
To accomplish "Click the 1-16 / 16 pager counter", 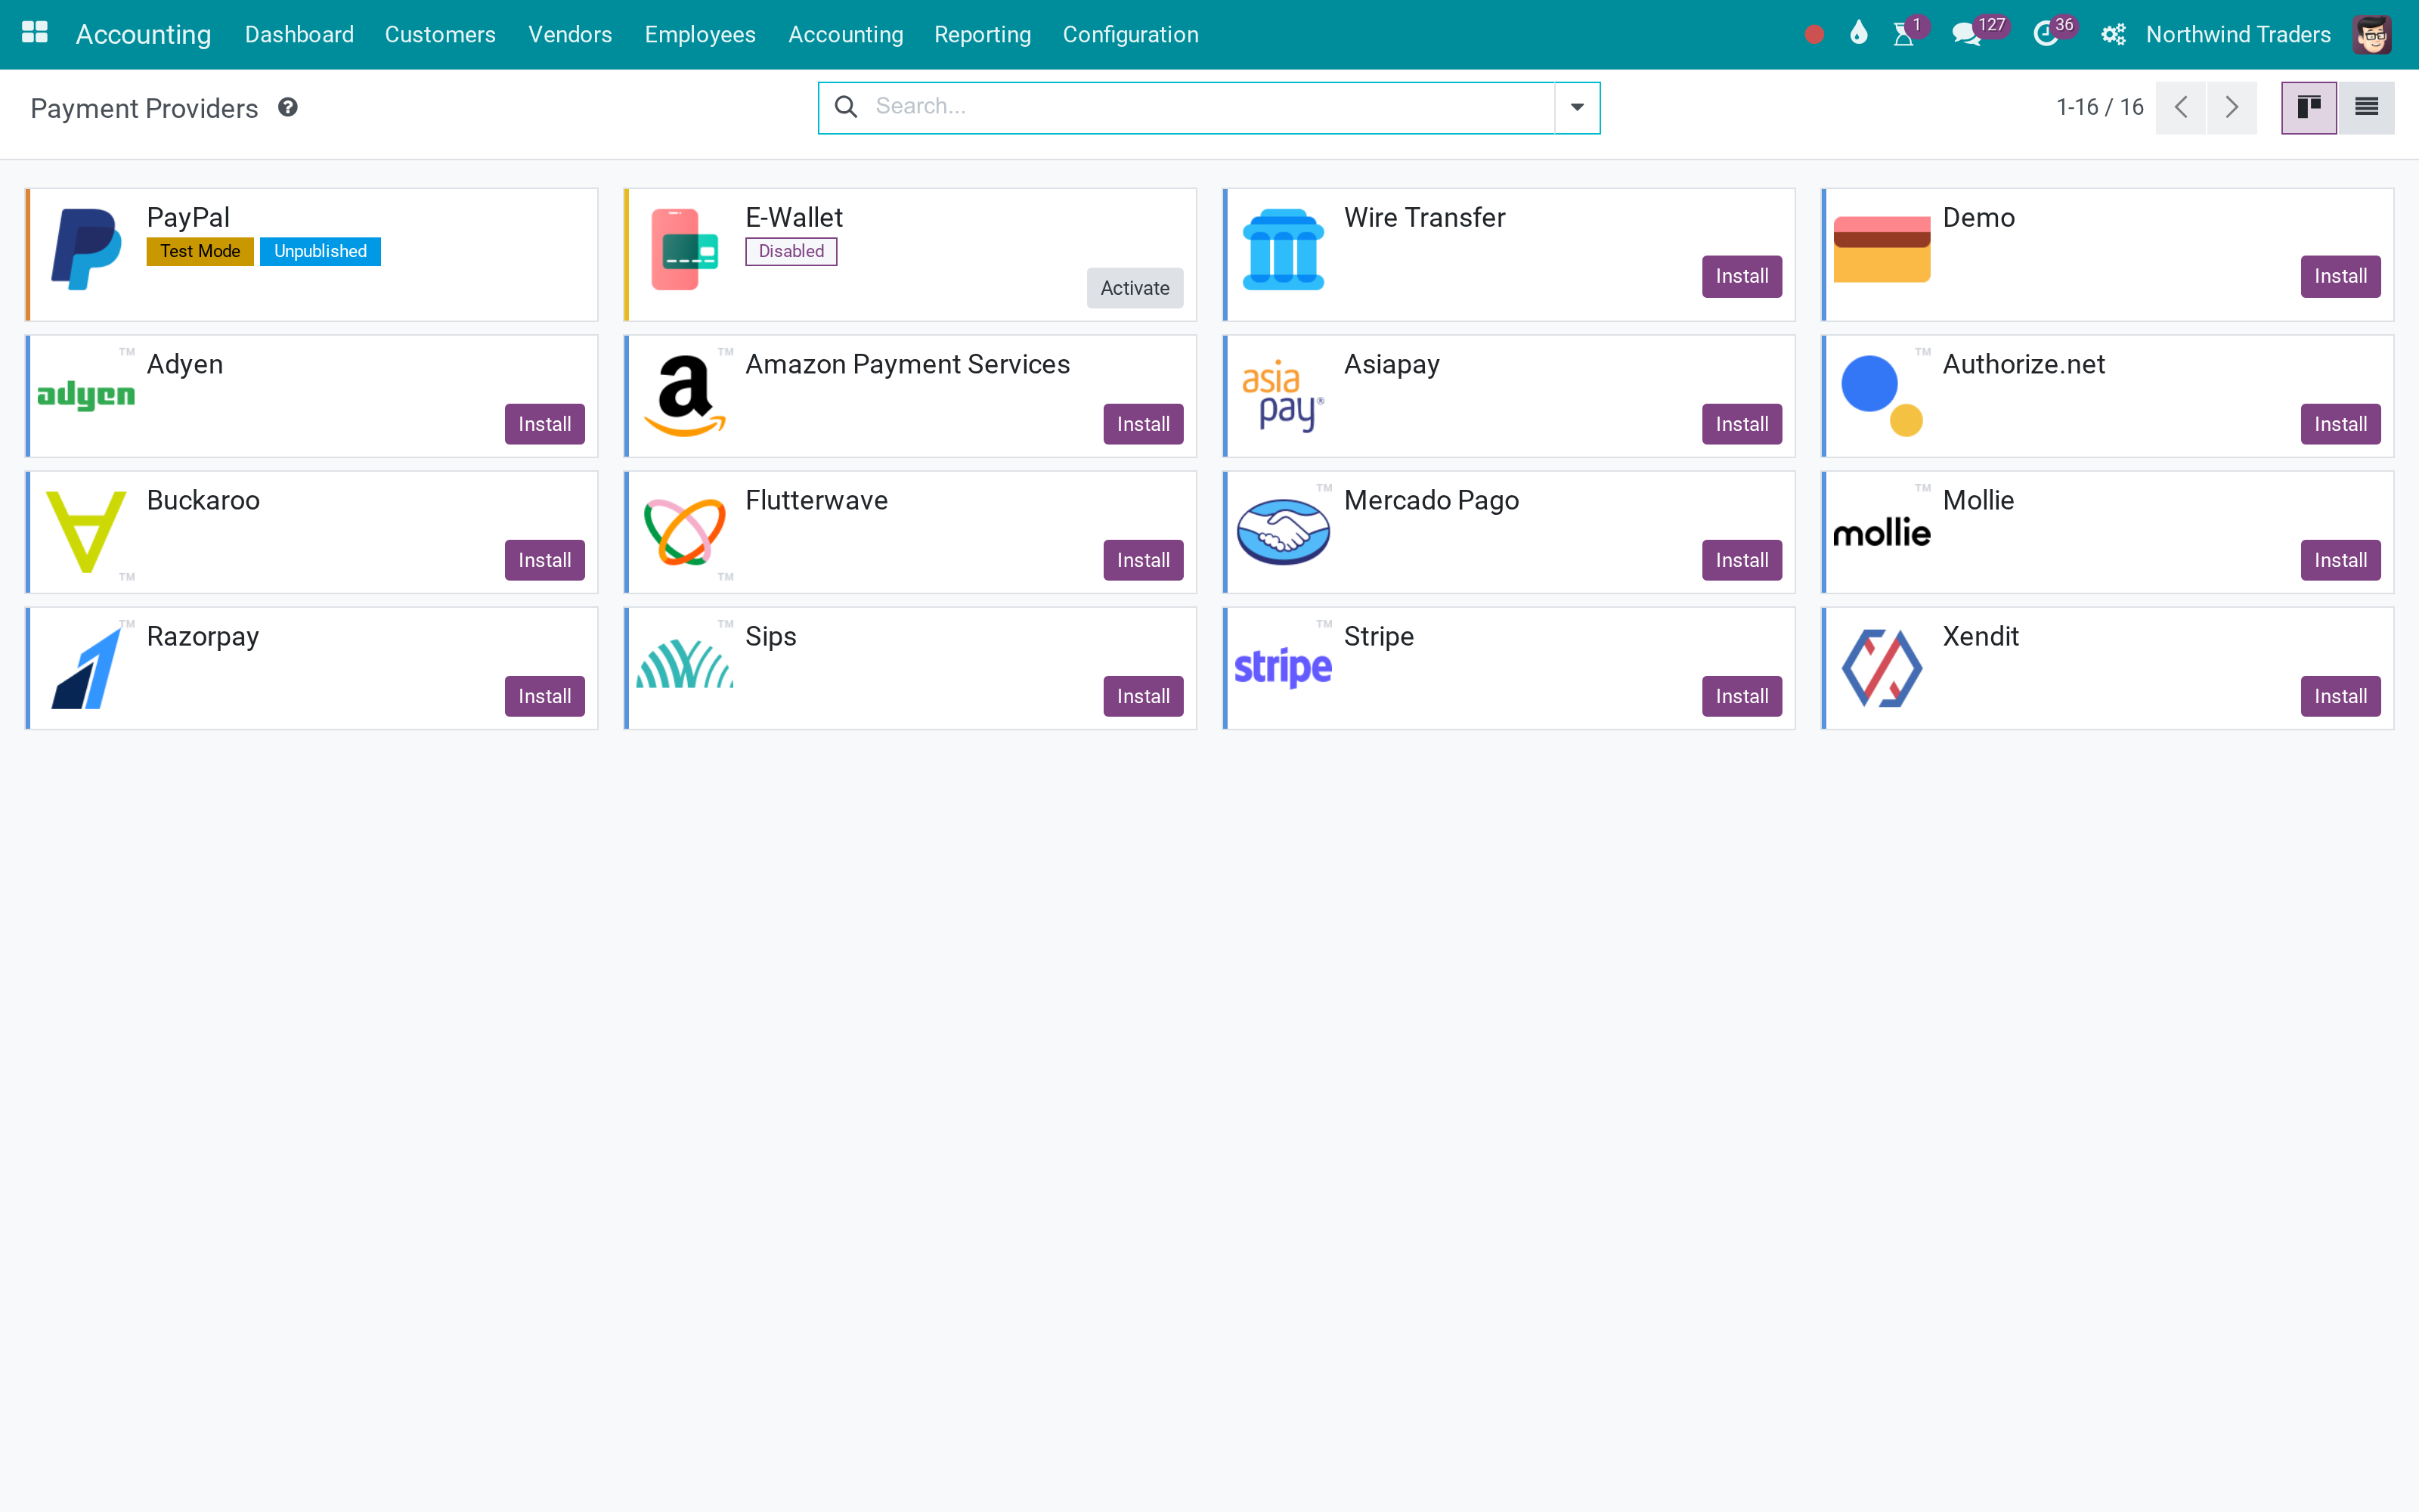I will point(2099,107).
